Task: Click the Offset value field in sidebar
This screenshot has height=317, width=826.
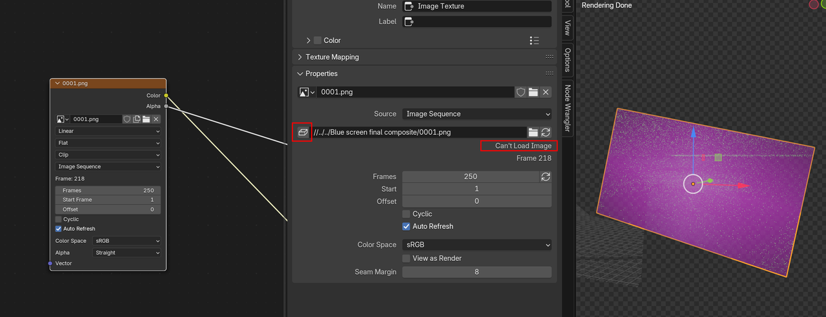Action: [477, 202]
